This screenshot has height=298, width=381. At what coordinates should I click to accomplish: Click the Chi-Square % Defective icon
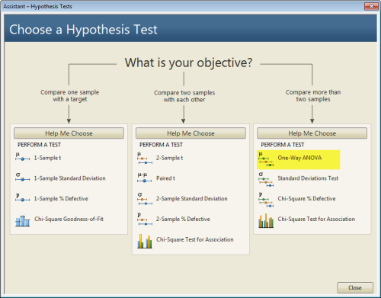coord(266,200)
